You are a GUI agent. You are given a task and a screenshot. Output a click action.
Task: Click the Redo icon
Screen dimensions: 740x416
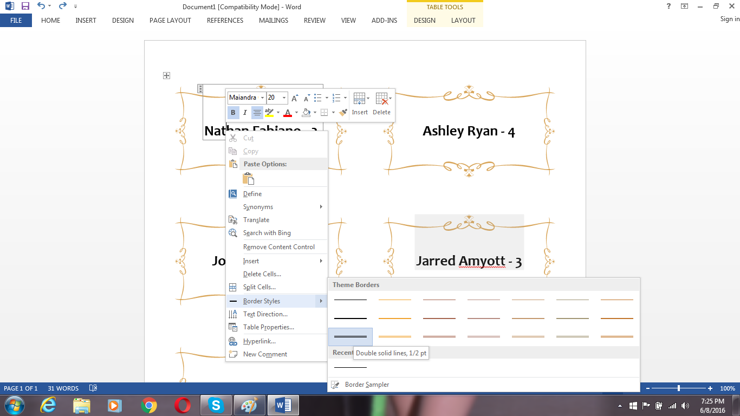tap(62, 6)
